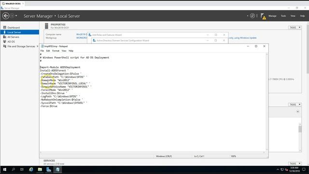Click the Dashboard grid icon
309x174 pixels.
tap(4, 27)
